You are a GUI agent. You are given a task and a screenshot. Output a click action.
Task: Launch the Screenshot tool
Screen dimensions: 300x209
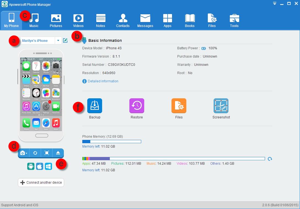pos(221,106)
